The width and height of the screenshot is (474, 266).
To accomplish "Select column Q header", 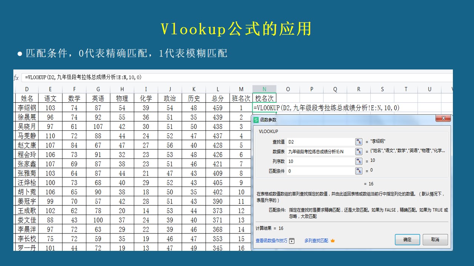I will coord(335,89).
